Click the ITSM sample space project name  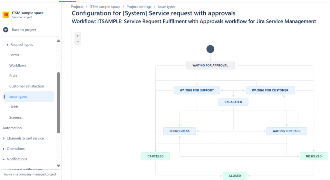click(28, 13)
